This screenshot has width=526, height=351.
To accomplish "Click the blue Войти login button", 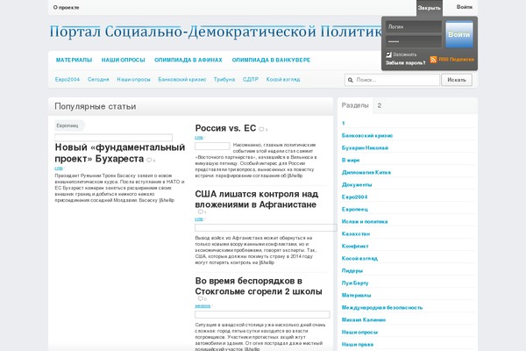I will tap(459, 34).
